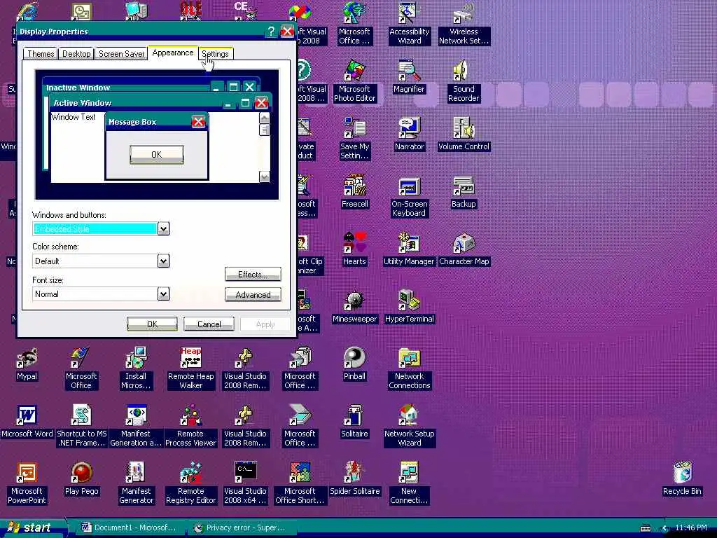
Task: Open Microsoft Photo Editor icon
Action: [x=354, y=81]
